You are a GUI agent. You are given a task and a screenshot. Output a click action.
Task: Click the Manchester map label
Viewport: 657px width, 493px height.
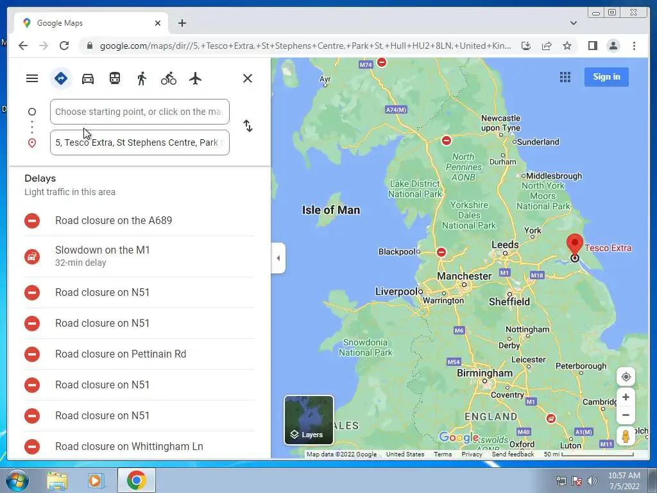tap(465, 276)
